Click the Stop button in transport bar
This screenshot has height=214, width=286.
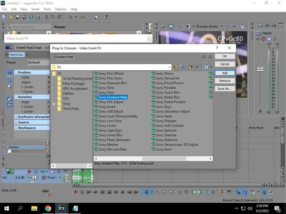point(109,192)
